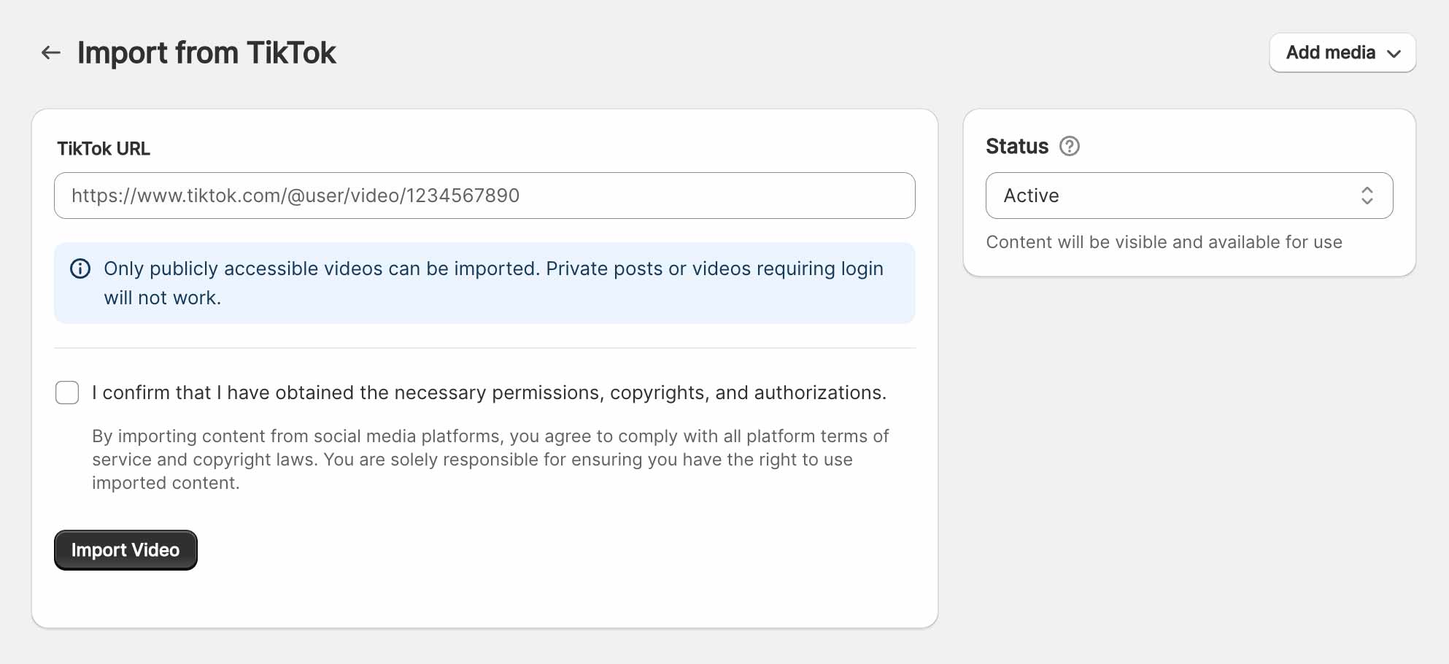
Task: Click the 'I confirm that I have obtained' label
Action: click(x=489, y=393)
